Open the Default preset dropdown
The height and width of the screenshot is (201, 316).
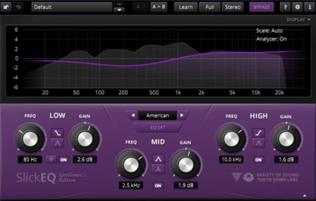click(x=72, y=7)
